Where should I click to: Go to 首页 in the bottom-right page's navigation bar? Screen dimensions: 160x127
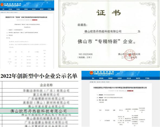93,78
